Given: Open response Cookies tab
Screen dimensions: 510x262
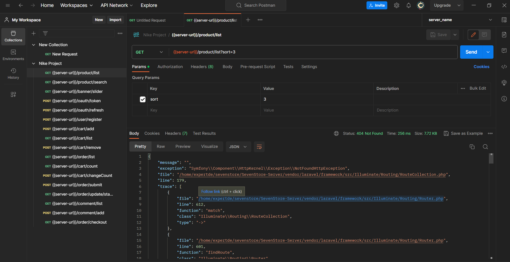Looking at the screenshot, I should click(x=152, y=133).
